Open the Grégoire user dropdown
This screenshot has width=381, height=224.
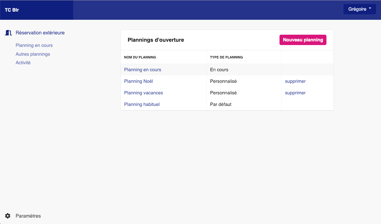(360, 9)
